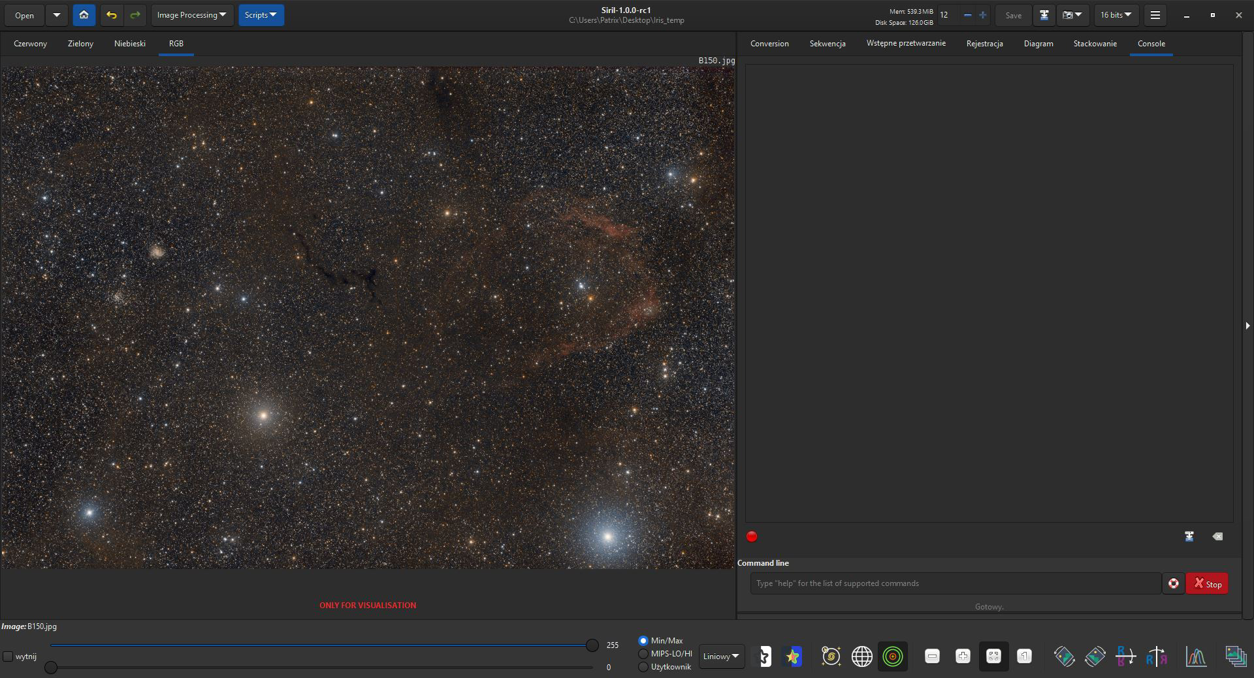This screenshot has height=678, width=1254.
Task: Undo last action with yellow arrow
Action: click(x=112, y=15)
